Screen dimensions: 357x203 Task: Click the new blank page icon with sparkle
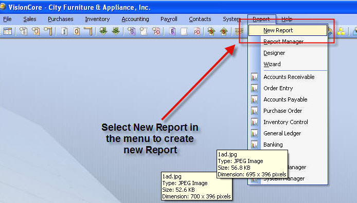(144, 31)
